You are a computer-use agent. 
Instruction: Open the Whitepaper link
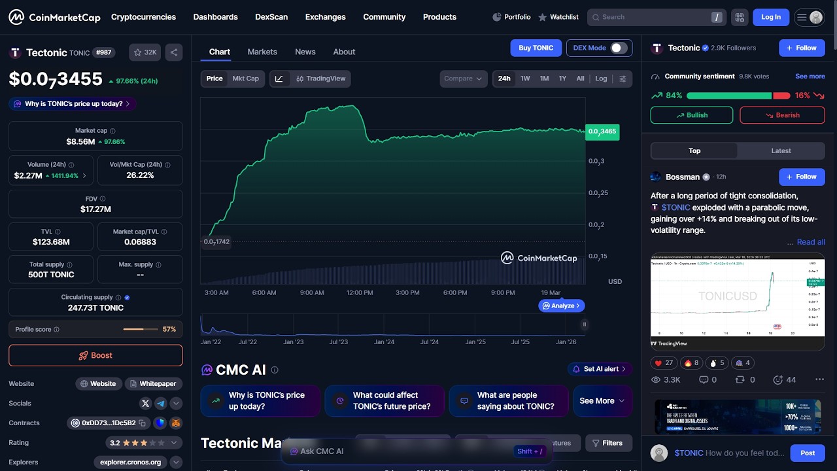click(152, 384)
